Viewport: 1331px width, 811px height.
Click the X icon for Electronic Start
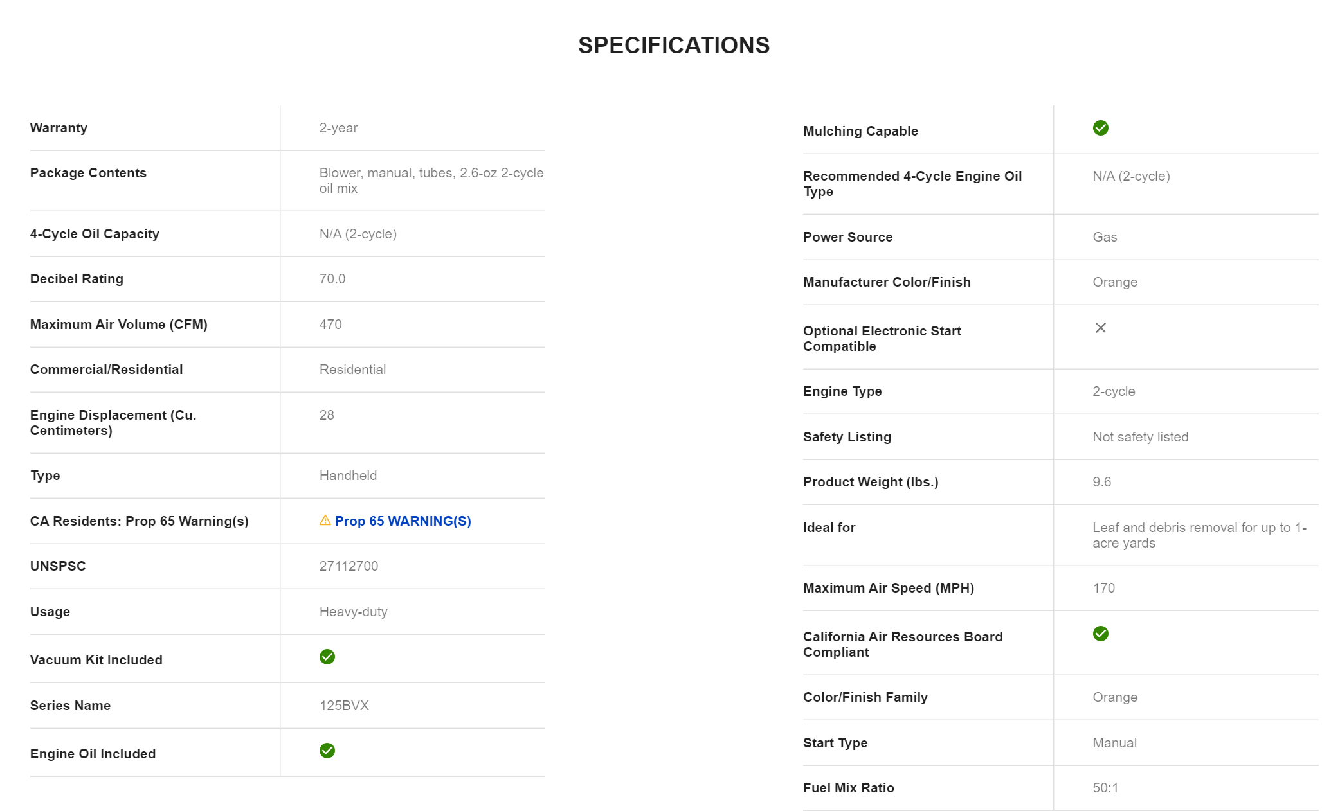1100,328
